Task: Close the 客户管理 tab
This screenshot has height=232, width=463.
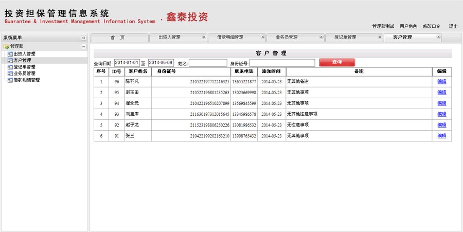Action: [x=438, y=37]
